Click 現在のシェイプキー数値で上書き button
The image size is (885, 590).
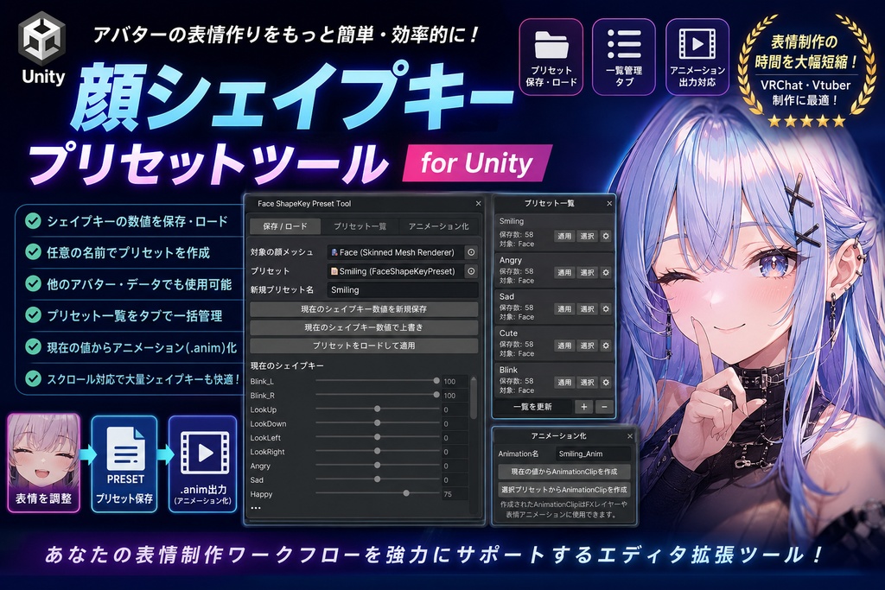364,327
